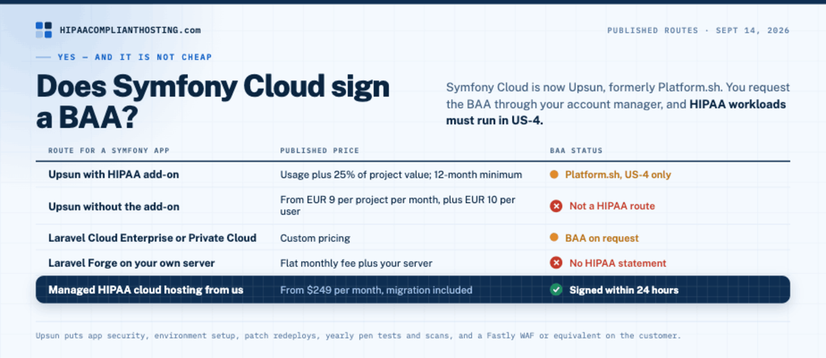Image resolution: width=826 pixels, height=358 pixels.
Task: Click the Not a HIPAA route status text
Action: click(612, 206)
